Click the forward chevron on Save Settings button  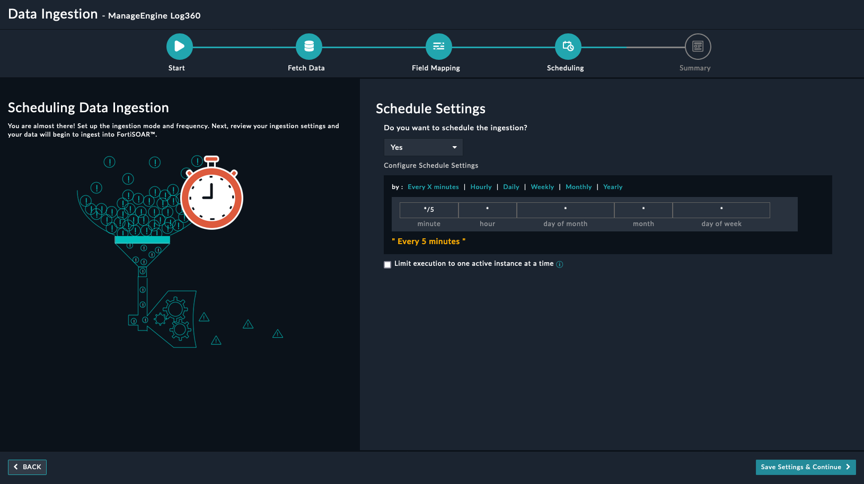(847, 467)
